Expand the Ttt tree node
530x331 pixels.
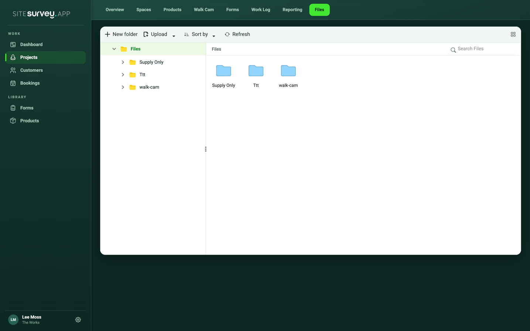123,75
